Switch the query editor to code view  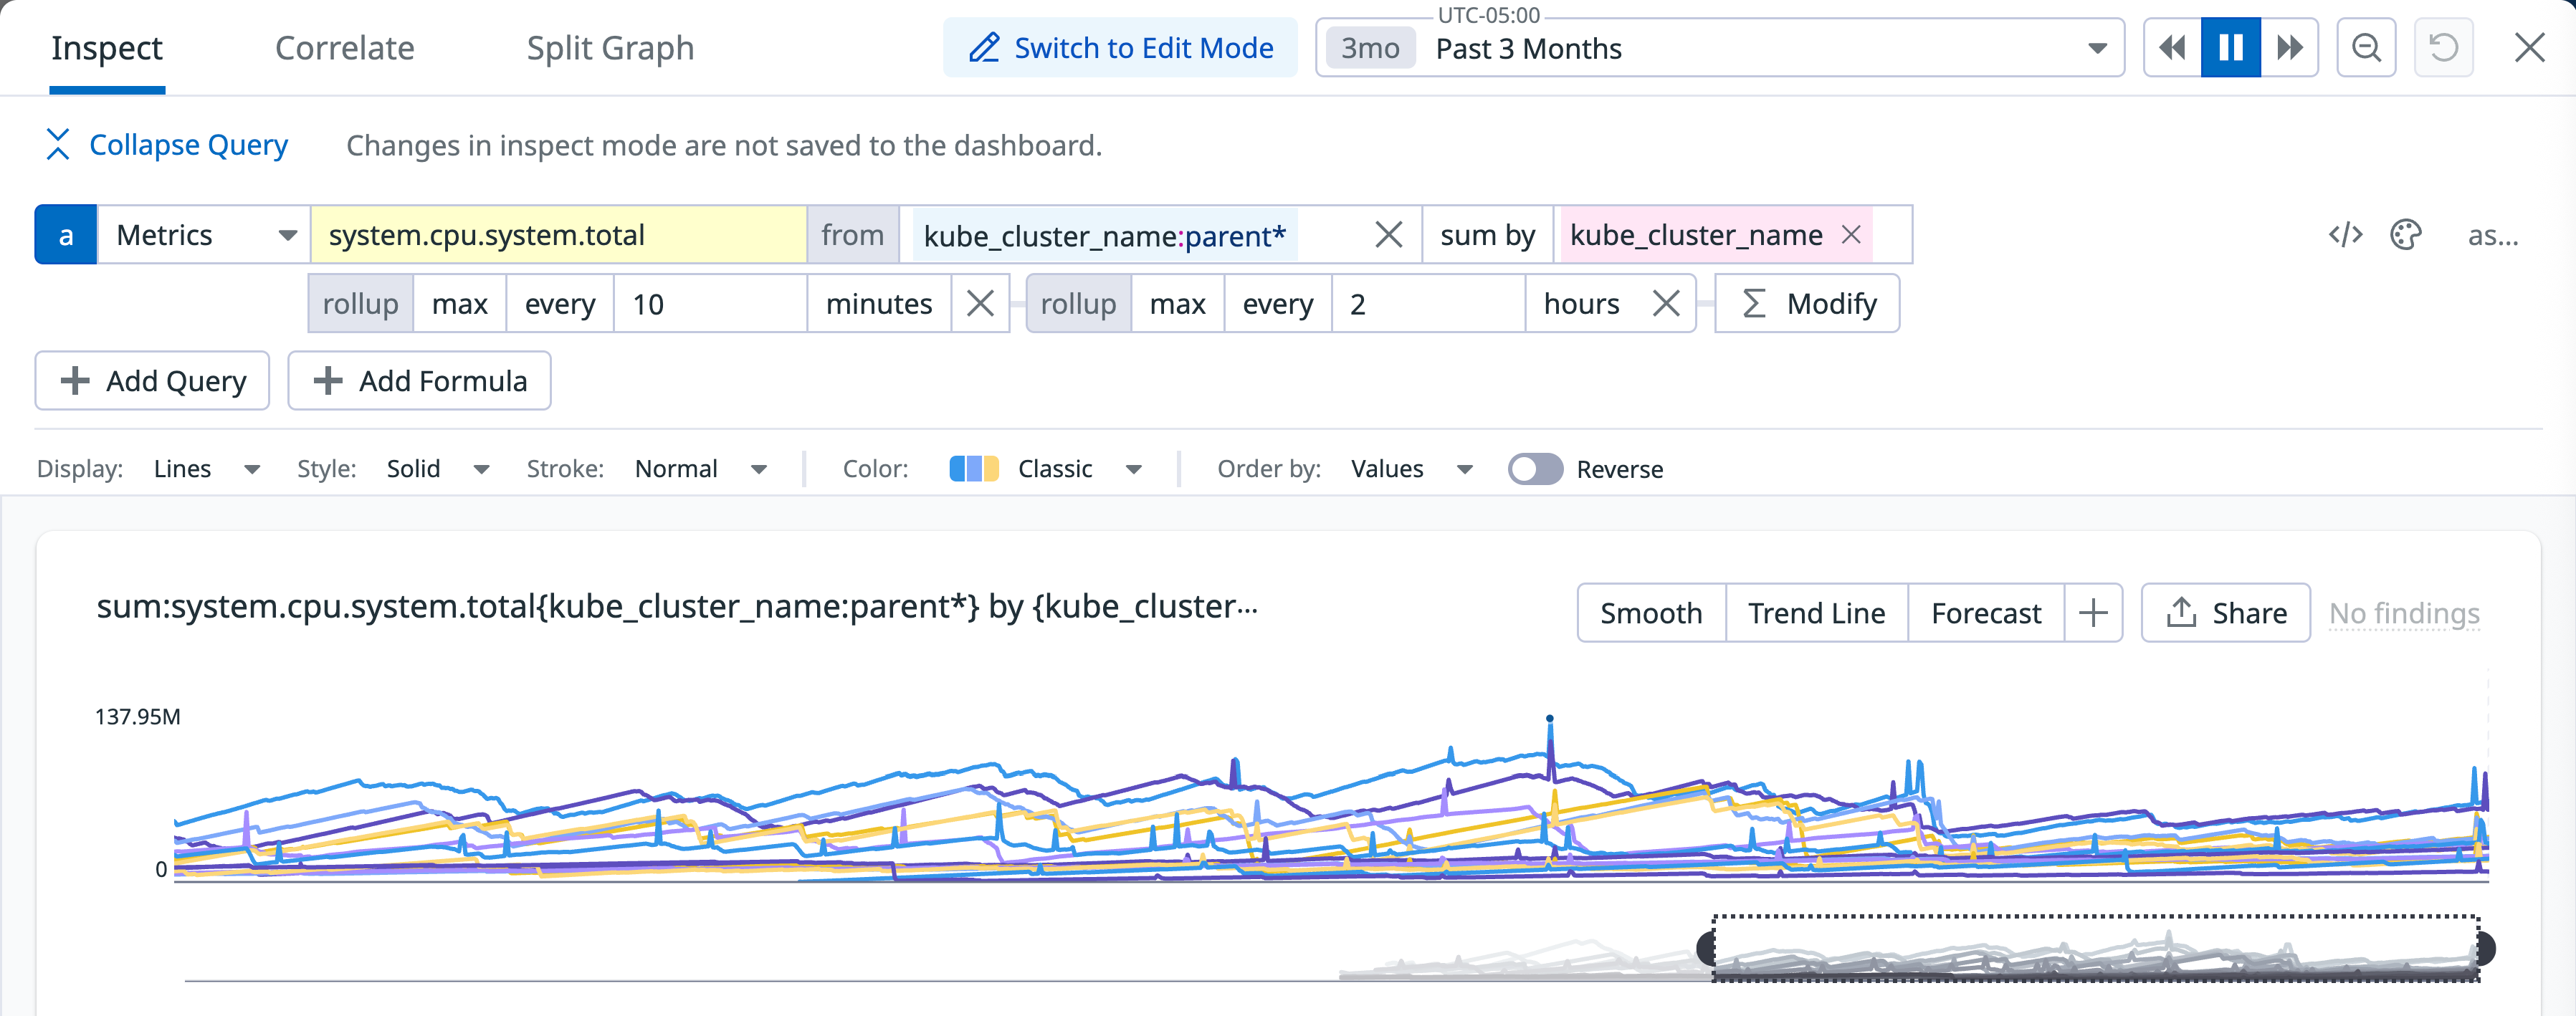2345,234
